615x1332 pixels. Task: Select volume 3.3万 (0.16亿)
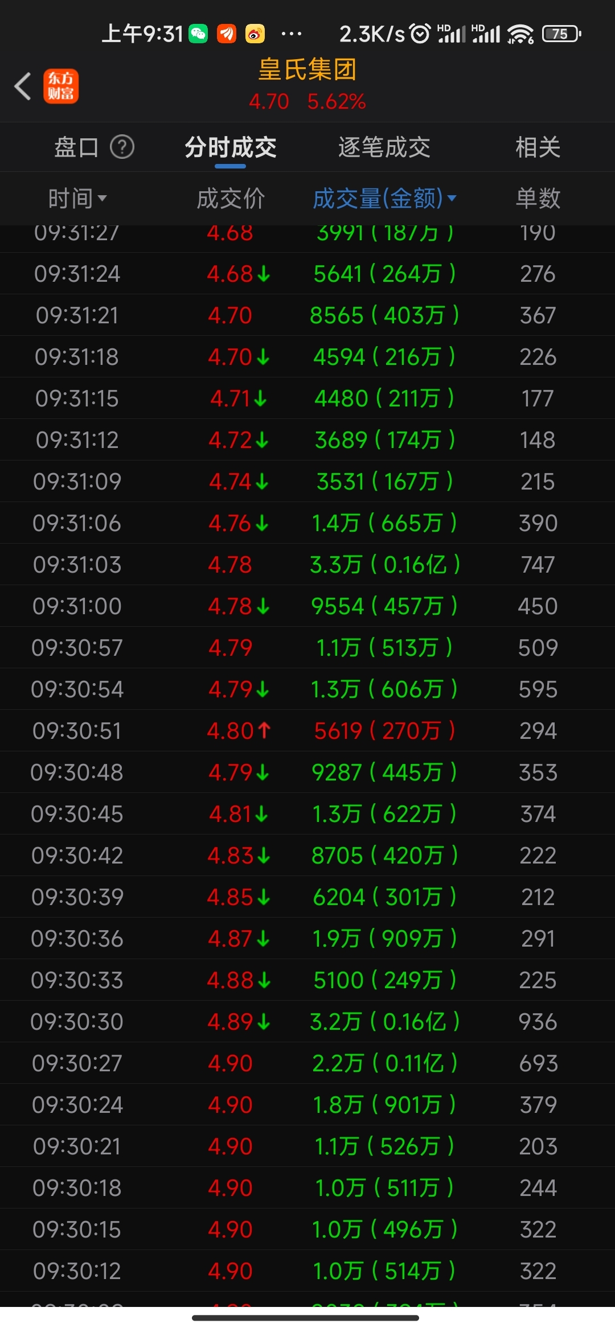point(384,565)
